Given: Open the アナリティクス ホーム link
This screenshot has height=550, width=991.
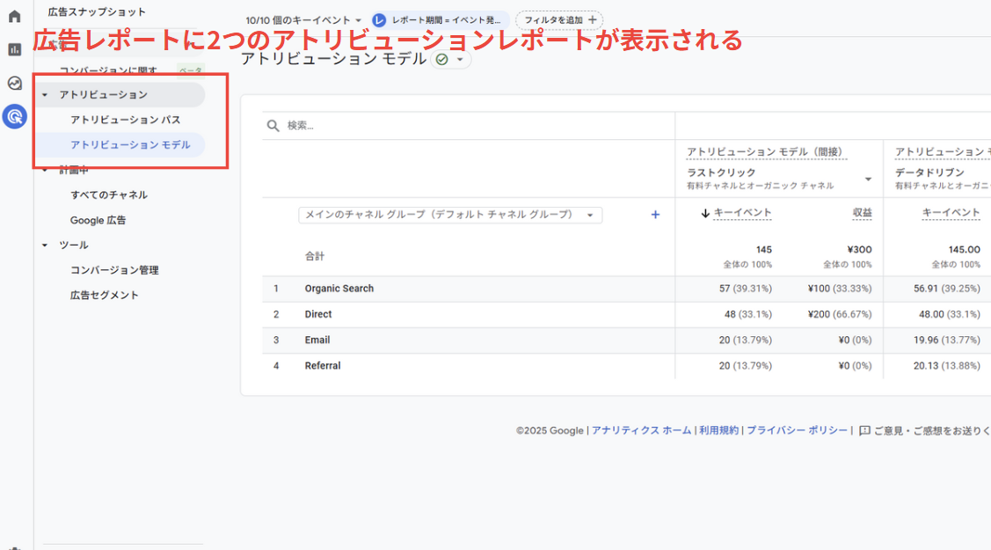Looking at the screenshot, I should (642, 430).
